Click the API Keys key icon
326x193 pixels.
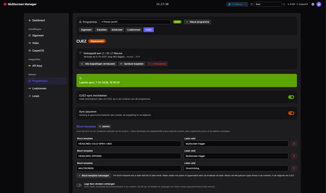[30, 66]
